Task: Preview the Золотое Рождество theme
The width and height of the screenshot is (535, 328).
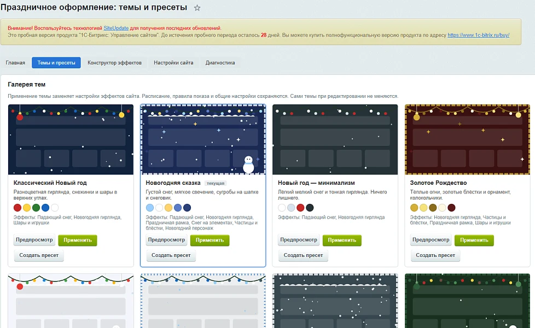Action: pos(431,240)
